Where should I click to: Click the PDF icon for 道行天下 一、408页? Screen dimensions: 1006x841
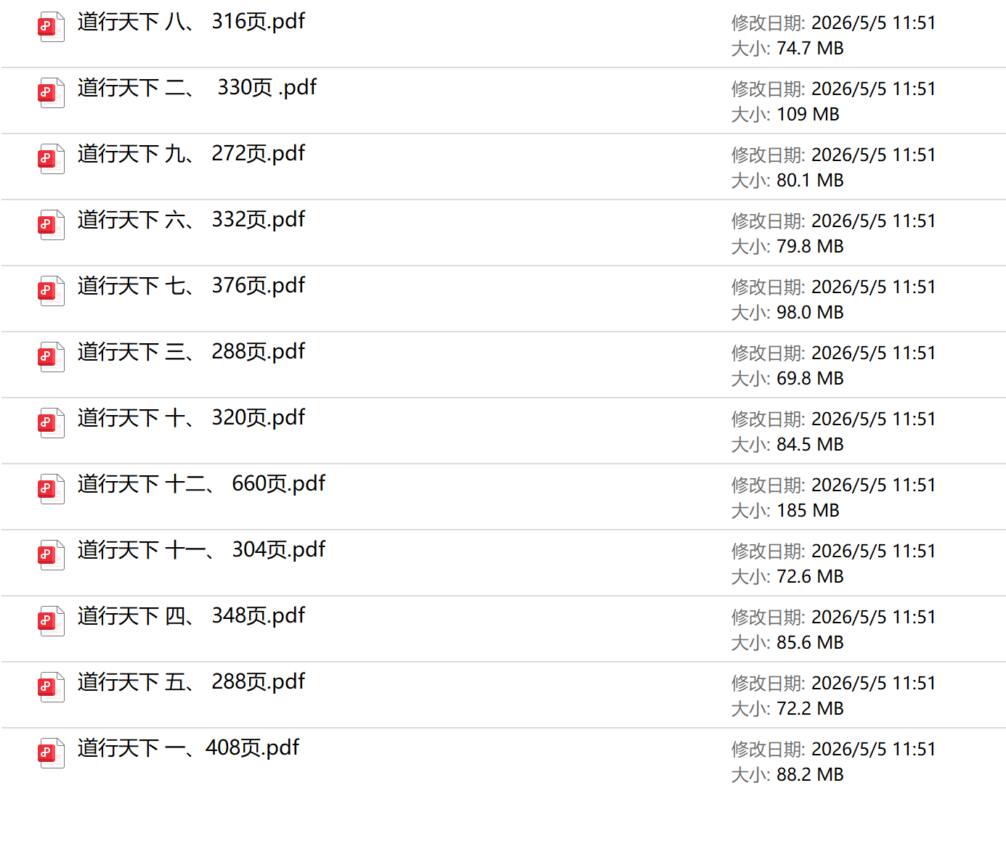point(51,753)
